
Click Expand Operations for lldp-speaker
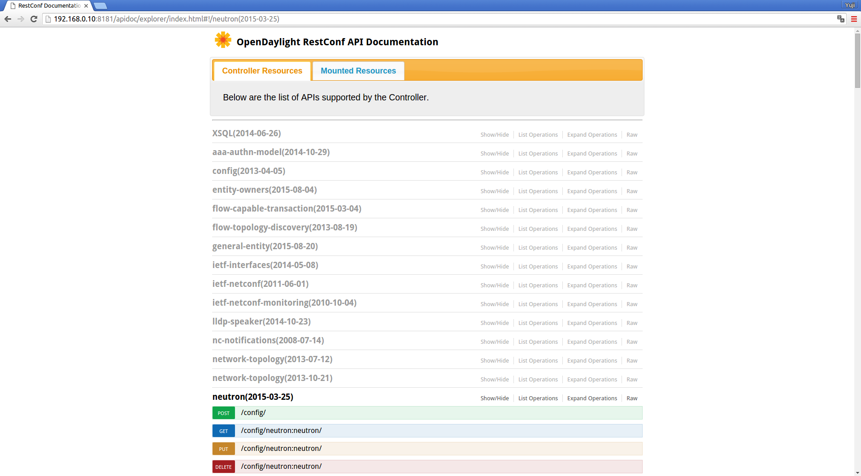[x=592, y=323]
